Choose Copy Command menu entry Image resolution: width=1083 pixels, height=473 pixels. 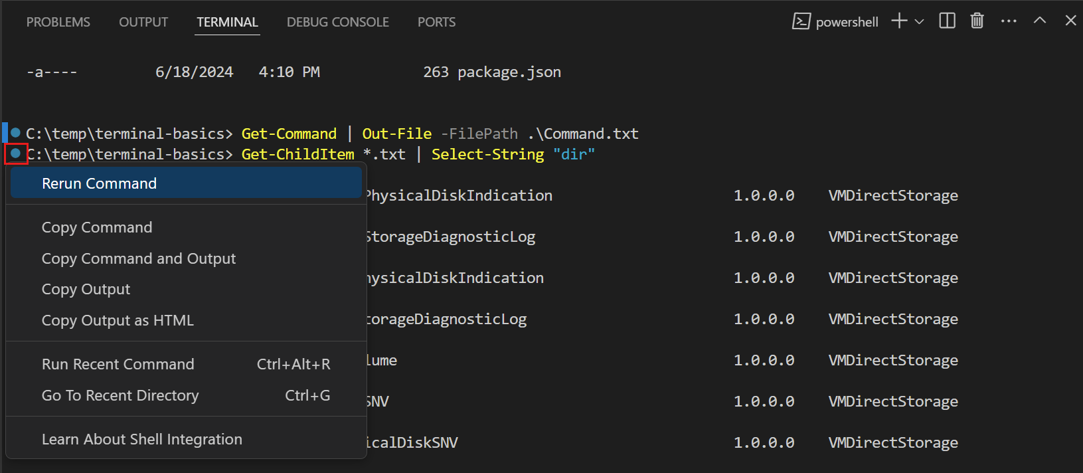(97, 227)
